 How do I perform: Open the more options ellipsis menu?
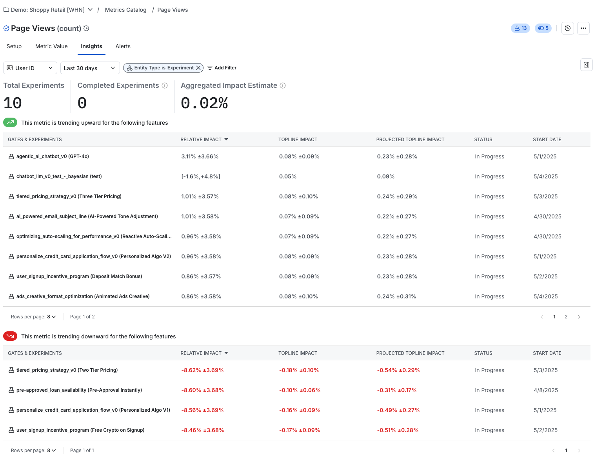pyautogui.click(x=583, y=28)
